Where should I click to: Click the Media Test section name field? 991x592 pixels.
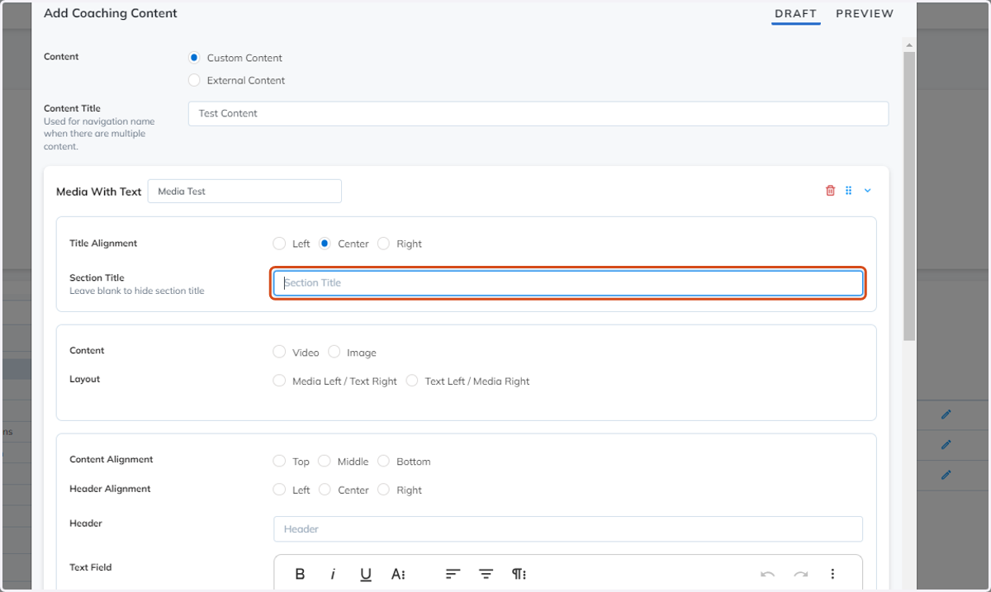244,191
